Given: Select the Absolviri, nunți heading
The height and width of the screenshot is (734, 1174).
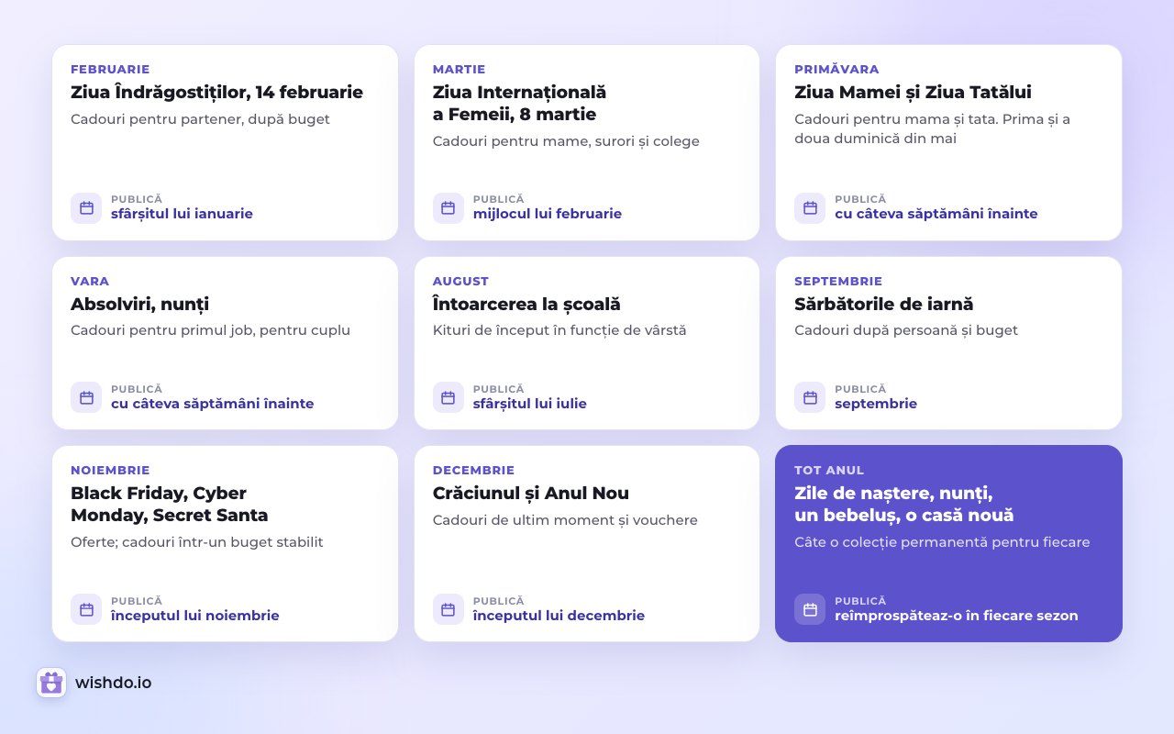Looking at the screenshot, I should (139, 304).
